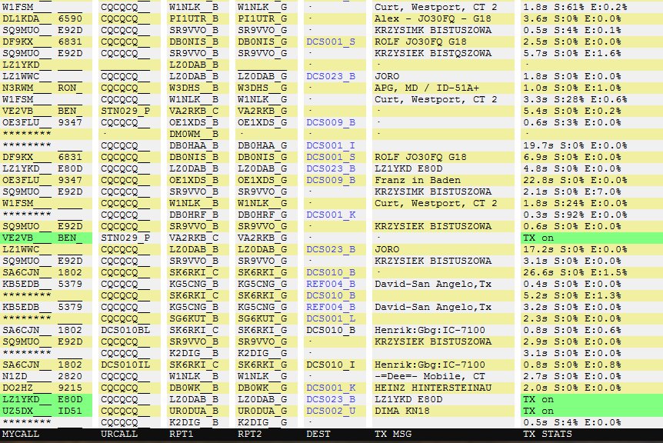Open the DCS001_L destination link

point(331,318)
